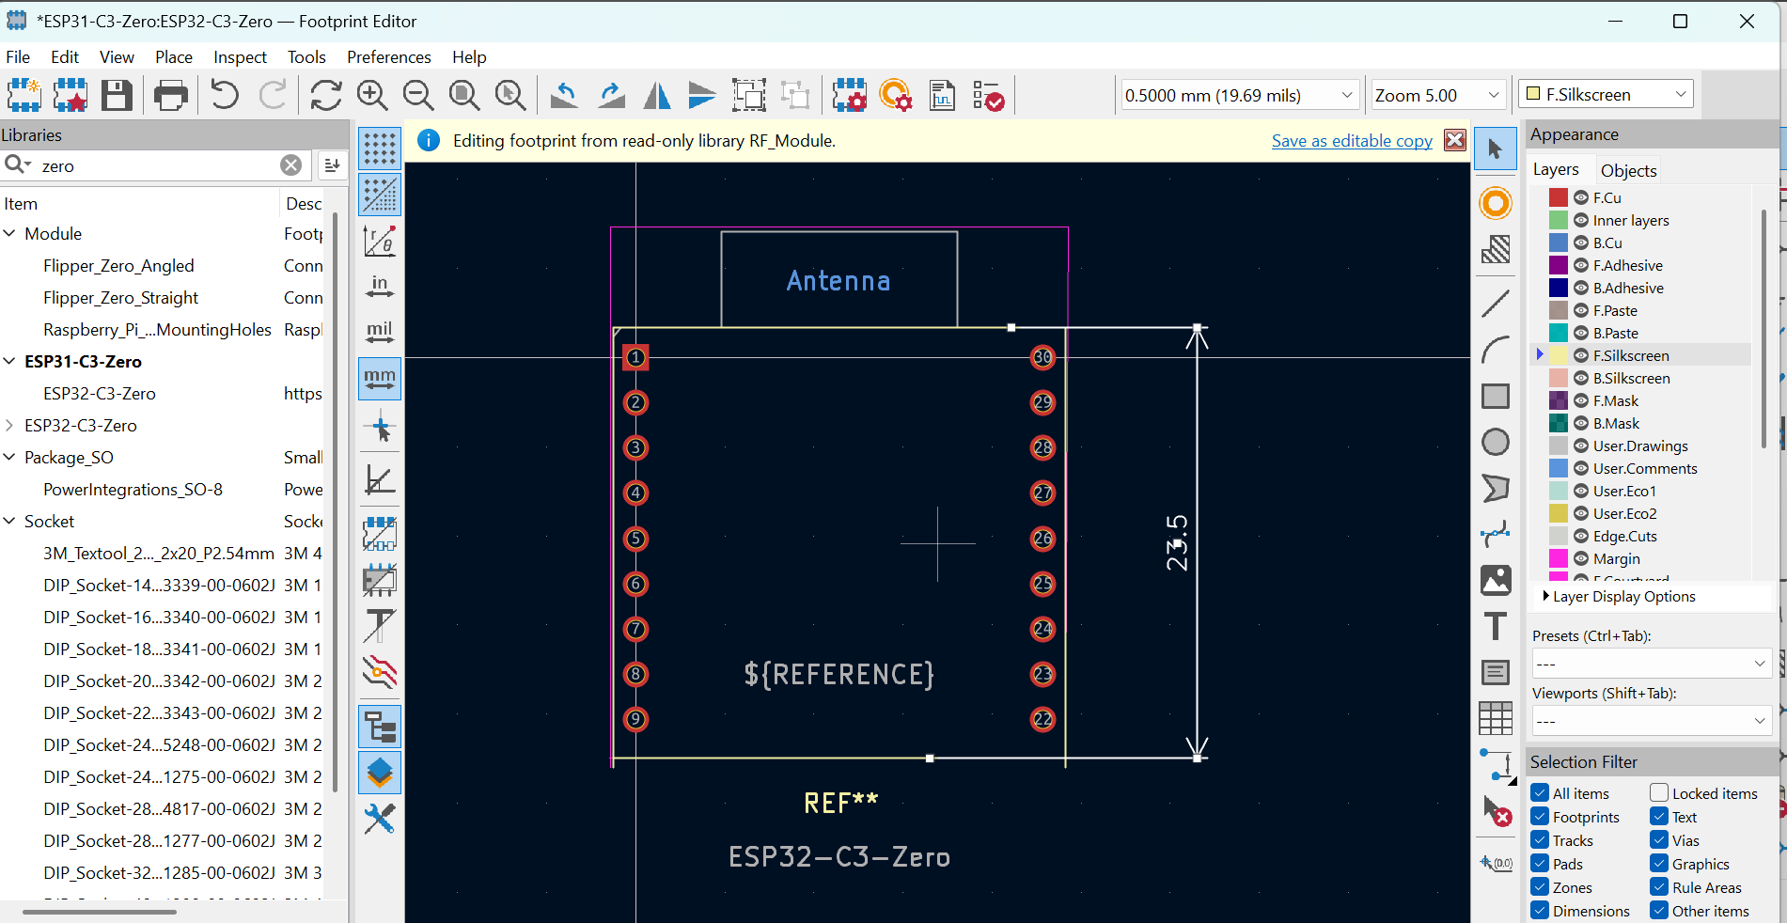This screenshot has height=923, width=1787.
Task: Collapse the Socket library tree node
Action: [x=9, y=521]
